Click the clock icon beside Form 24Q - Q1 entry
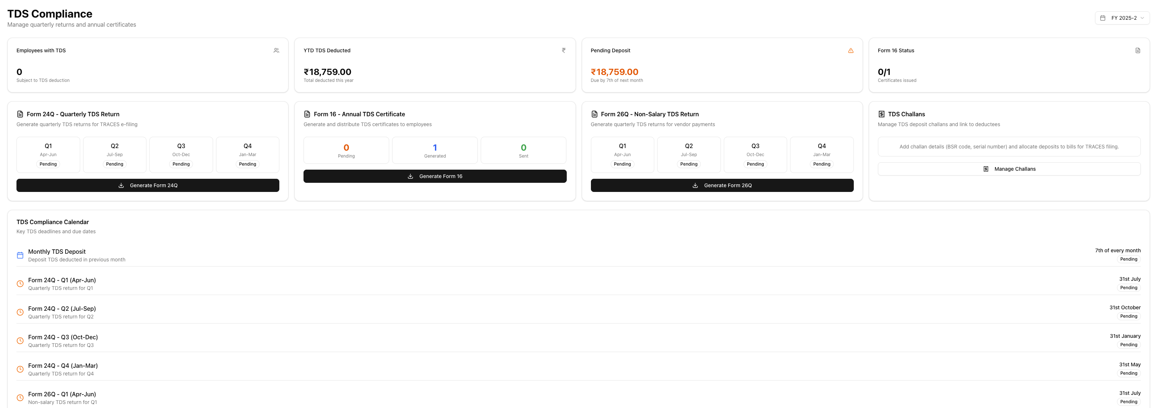The height and width of the screenshot is (408, 1154). click(x=20, y=284)
